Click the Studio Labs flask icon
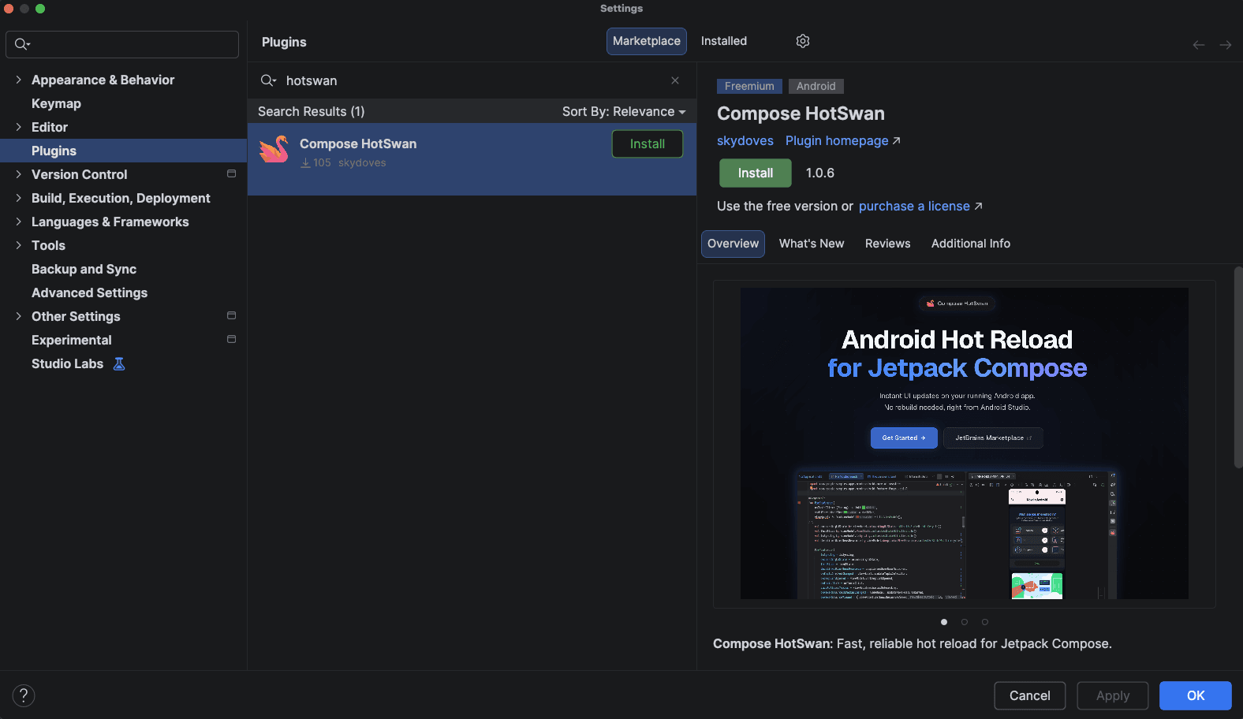Viewport: 1243px width, 719px height. (x=119, y=363)
